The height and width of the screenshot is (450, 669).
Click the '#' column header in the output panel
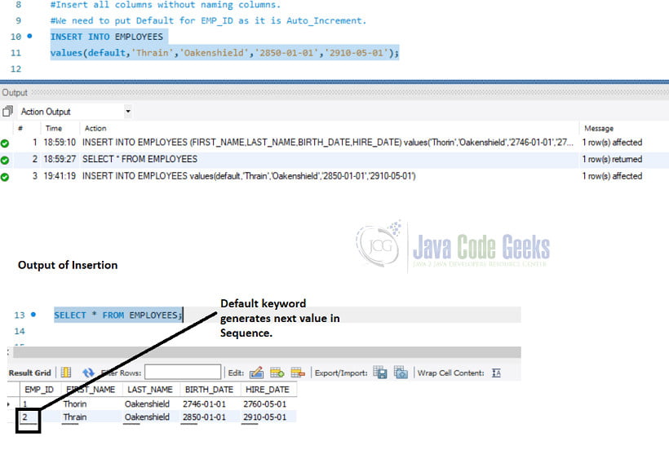(20, 128)
